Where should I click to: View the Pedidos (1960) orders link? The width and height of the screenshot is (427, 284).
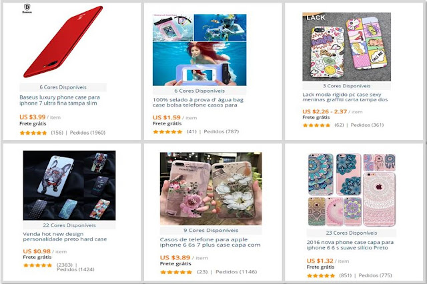point(87,133)
